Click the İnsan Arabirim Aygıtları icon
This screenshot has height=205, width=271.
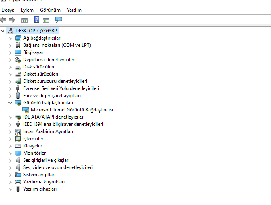tap(18, 131)
